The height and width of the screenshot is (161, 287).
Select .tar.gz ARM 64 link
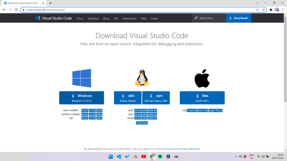(152, 118)
